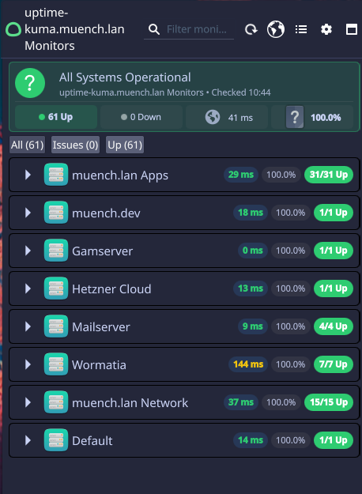Click the 14 ms Default latency badge
Image resolution: width=362 pixels, height=494 pixels.
251,440
